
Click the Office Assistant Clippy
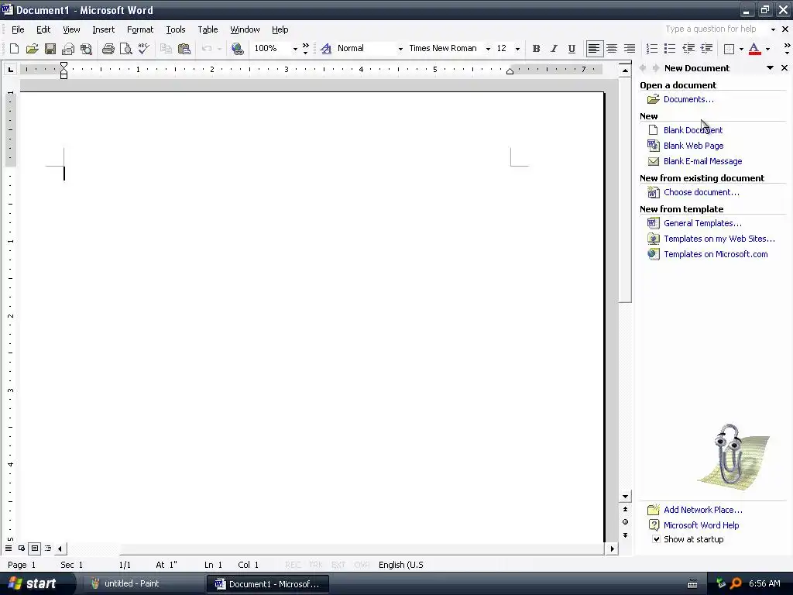pyautogui.click(x=733, y=457)
